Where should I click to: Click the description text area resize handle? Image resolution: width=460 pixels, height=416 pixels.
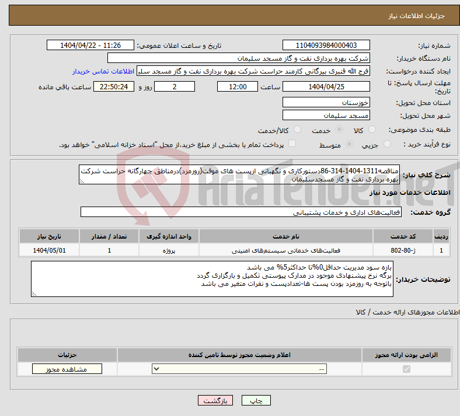82,181
